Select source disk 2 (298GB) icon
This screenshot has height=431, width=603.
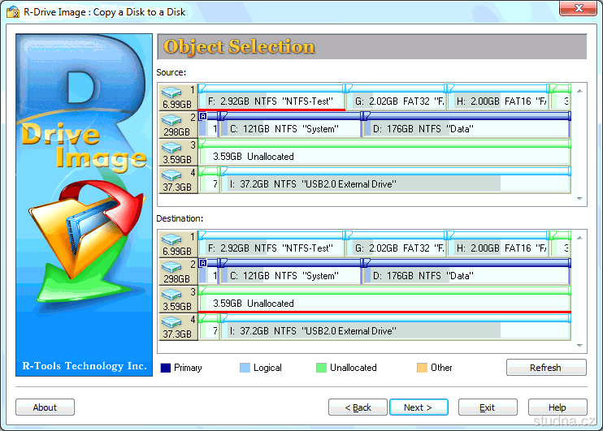(x=178, y=125)
